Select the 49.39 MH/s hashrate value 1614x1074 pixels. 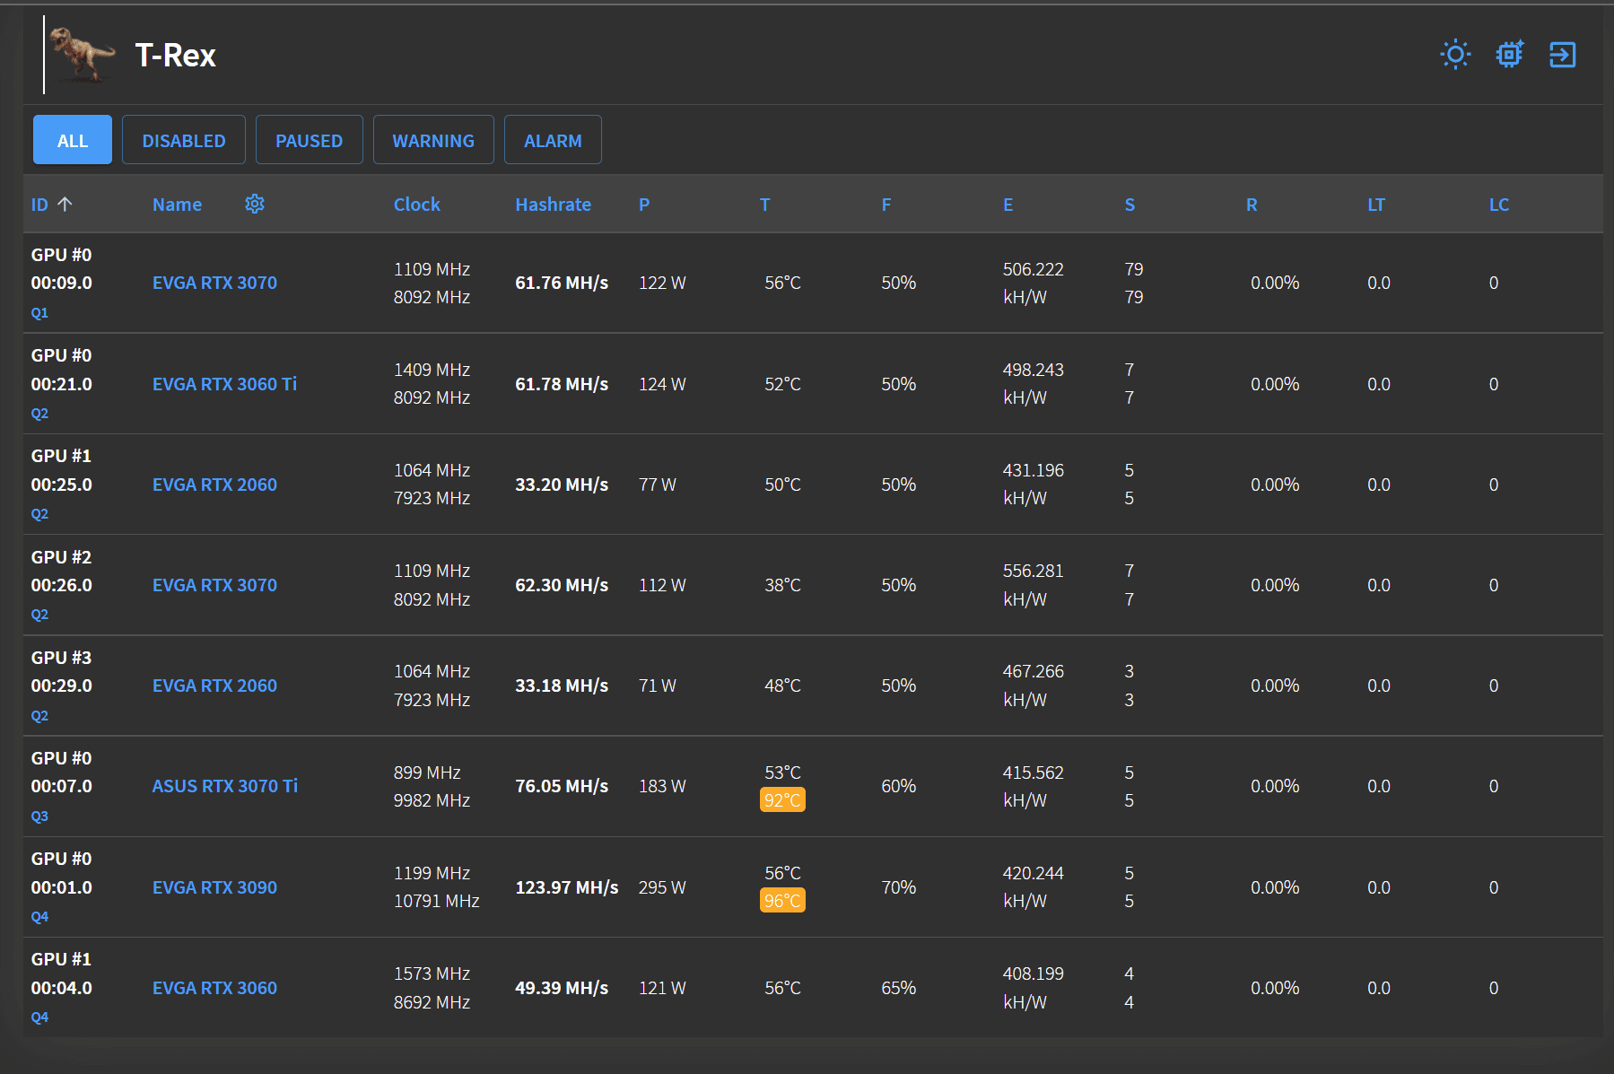tap(562, 988)
